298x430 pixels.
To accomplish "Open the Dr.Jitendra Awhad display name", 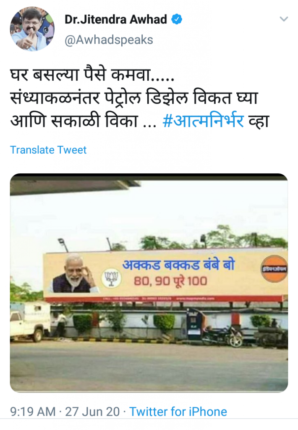I will 116,19.
